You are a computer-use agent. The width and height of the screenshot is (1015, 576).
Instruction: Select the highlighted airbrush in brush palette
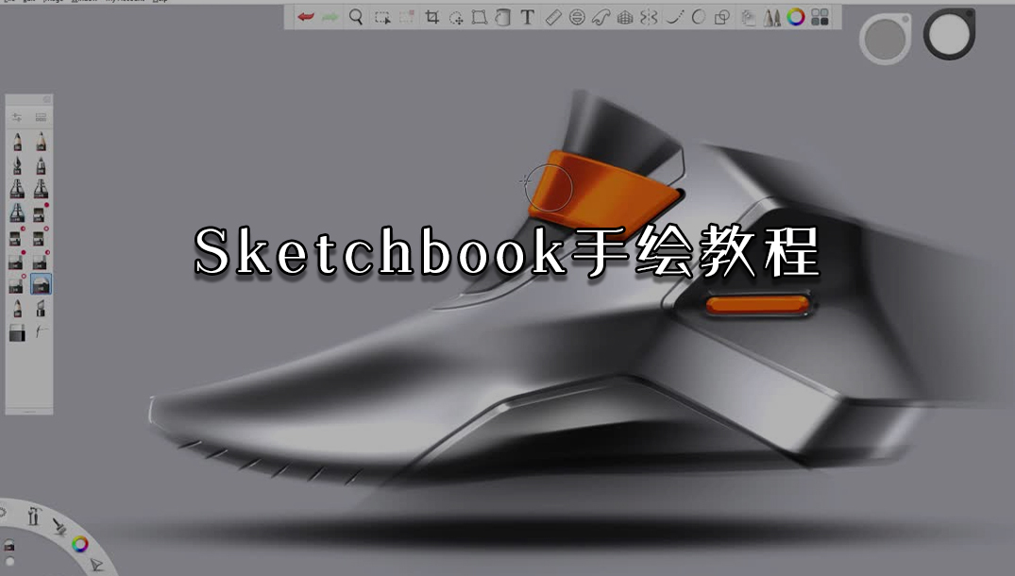pos(41,284)
